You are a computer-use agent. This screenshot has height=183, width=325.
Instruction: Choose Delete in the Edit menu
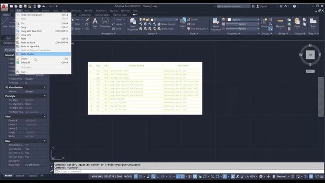coord(43,59)
